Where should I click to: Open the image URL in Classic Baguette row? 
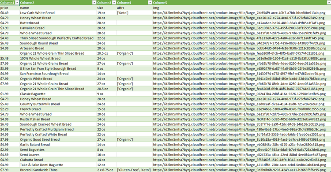[239, 94]
